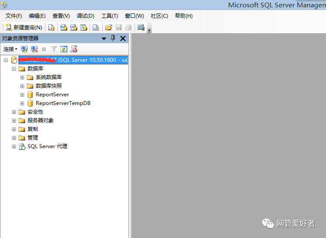Click Connect Object Explorer icon

[24, 49]
